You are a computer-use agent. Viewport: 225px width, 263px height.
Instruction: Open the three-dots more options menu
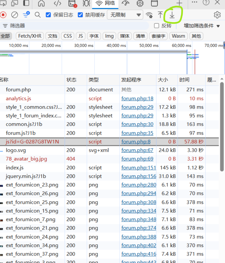(x=194, y=2)
